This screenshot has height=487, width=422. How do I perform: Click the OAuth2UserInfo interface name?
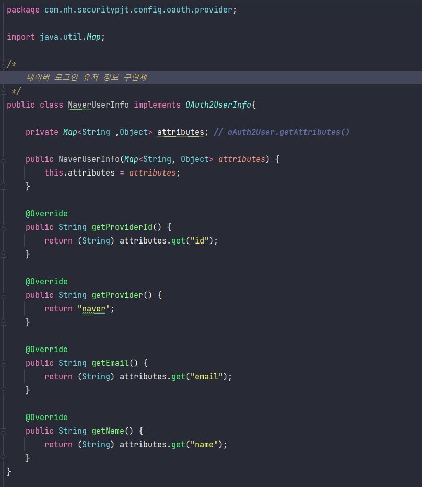(218, 105)
